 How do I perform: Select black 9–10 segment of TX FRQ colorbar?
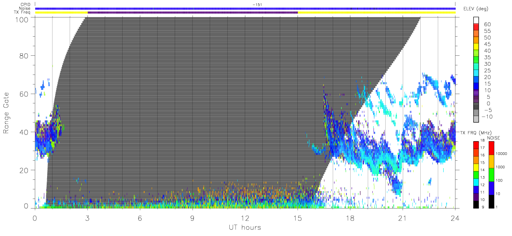476,204
